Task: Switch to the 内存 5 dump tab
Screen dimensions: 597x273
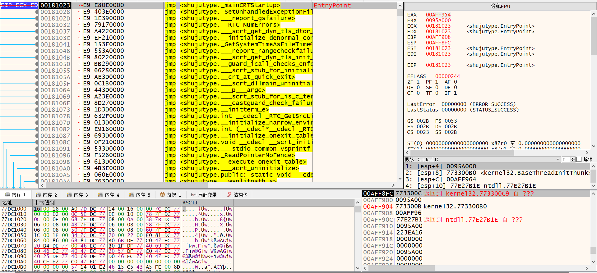Action: click(140, 195)
